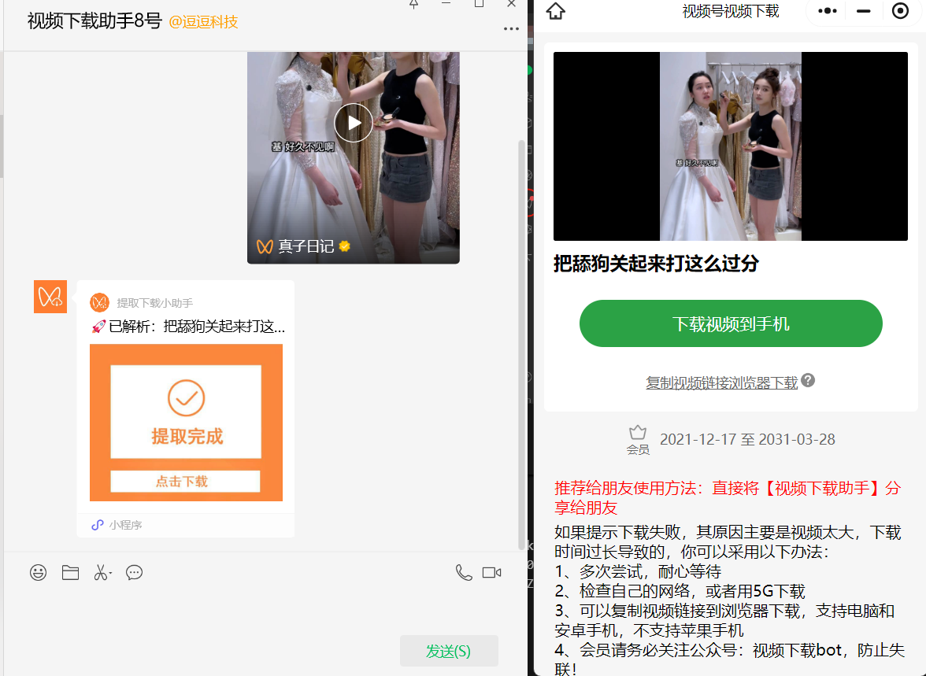The image size is (926, 676).
Task: Start a voice call with phone icon
Action: pos(464,573)
